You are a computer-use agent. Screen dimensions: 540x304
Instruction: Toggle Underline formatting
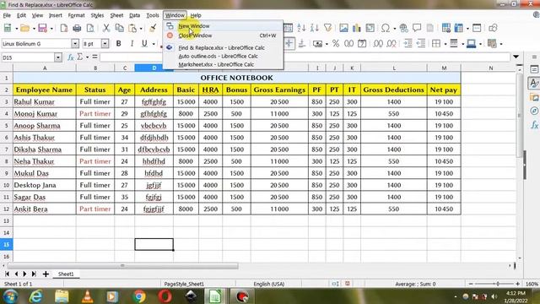[x=144, y=44]
